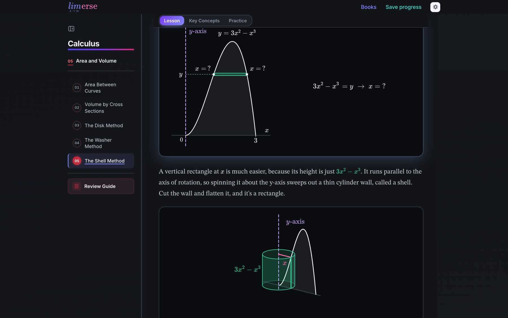Click Save progress
This screenshot has width=508, height=318.
pos(403,7)
